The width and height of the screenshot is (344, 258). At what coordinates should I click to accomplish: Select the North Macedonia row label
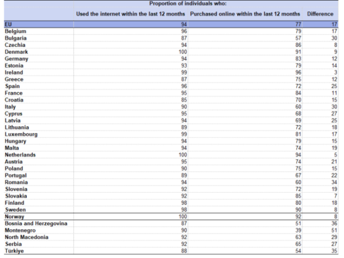coord(26,237)
